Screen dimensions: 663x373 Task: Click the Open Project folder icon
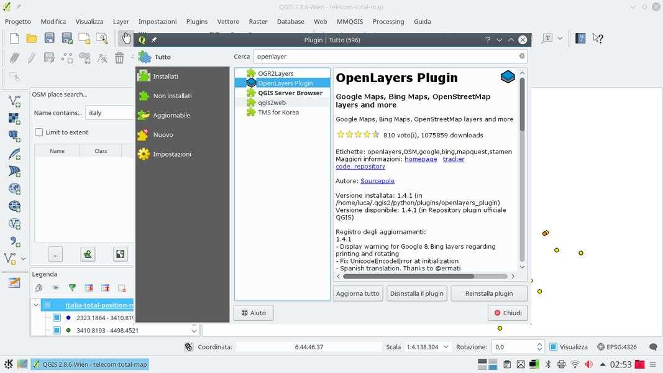pos(32,39)
